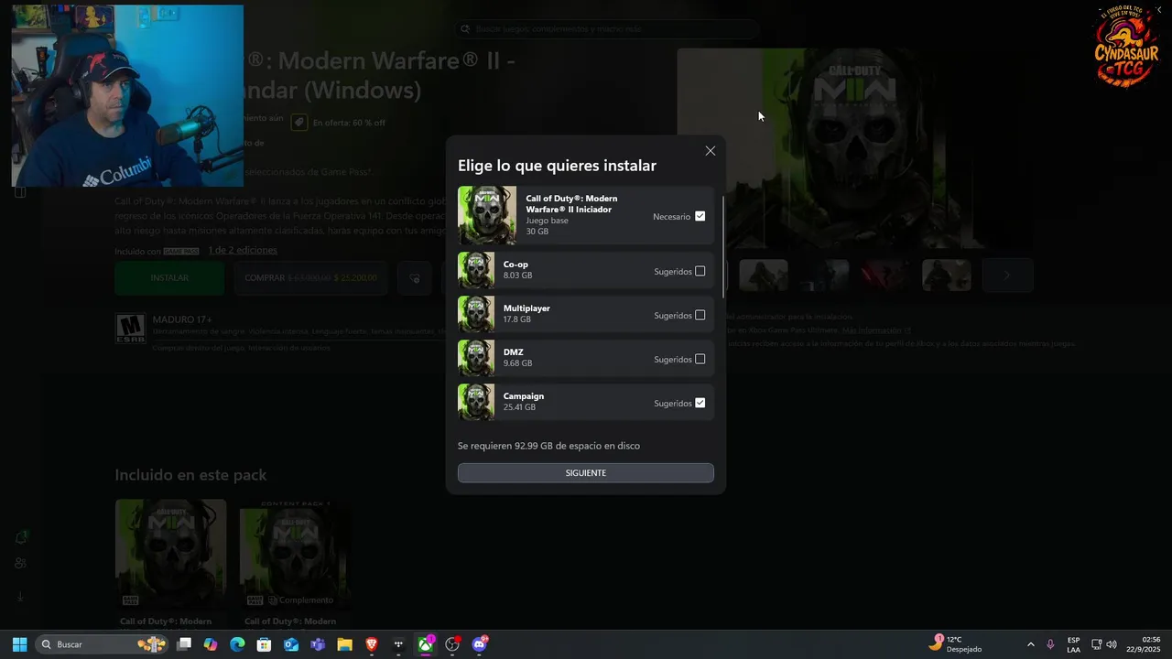Screen dimensions: 1172x659
Task: Advance the screenshot carousel with the next arrow
Action: coord(1007,275)
